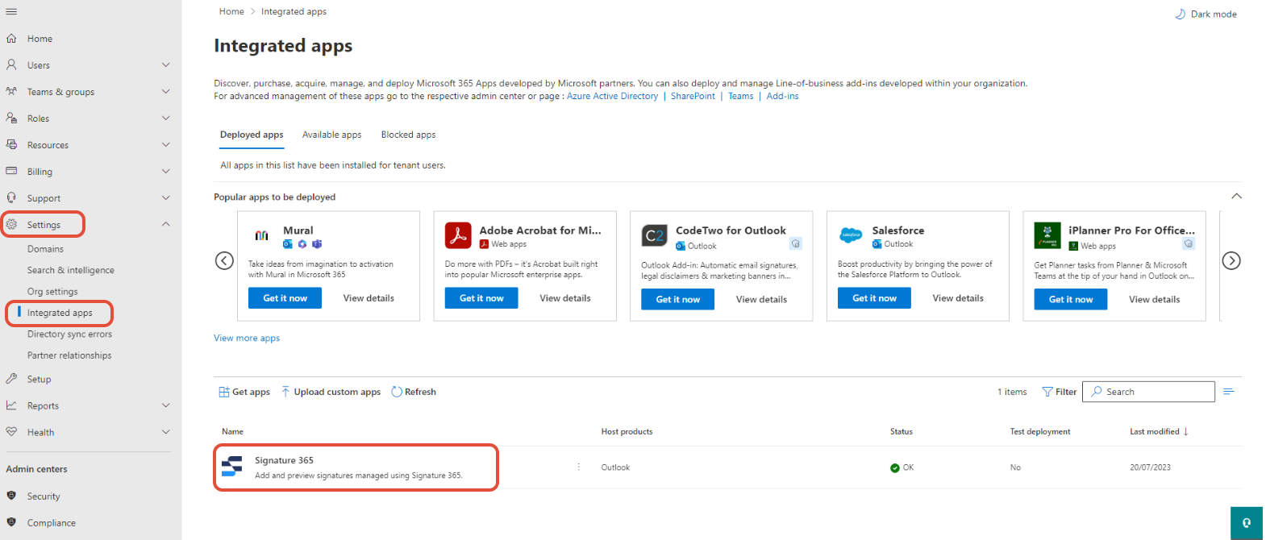View details for Adobe Acrobat

pos(565,298)
